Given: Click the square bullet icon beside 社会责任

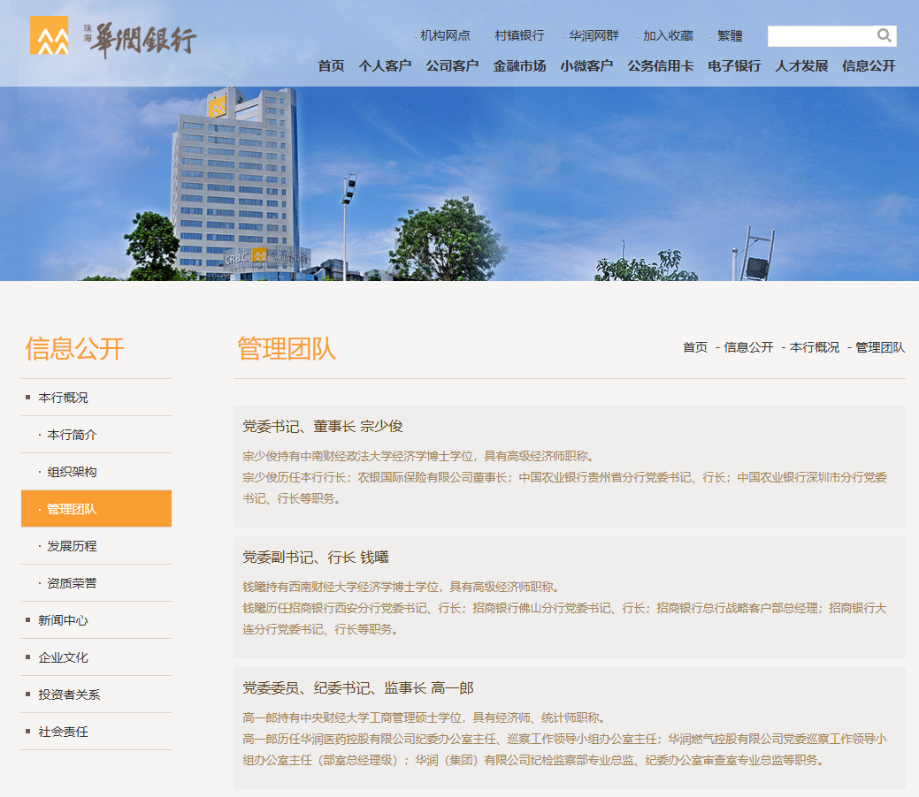Looking at the screenshot, I should (29, 732).
